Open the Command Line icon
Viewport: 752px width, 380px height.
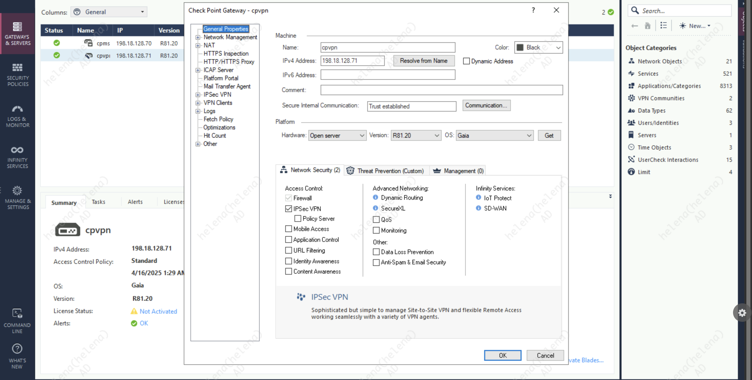coord(17,321)
